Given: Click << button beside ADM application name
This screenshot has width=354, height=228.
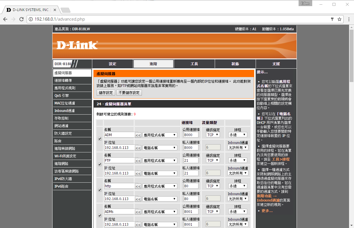Looking at the screenshot, I should click(138, 135).
